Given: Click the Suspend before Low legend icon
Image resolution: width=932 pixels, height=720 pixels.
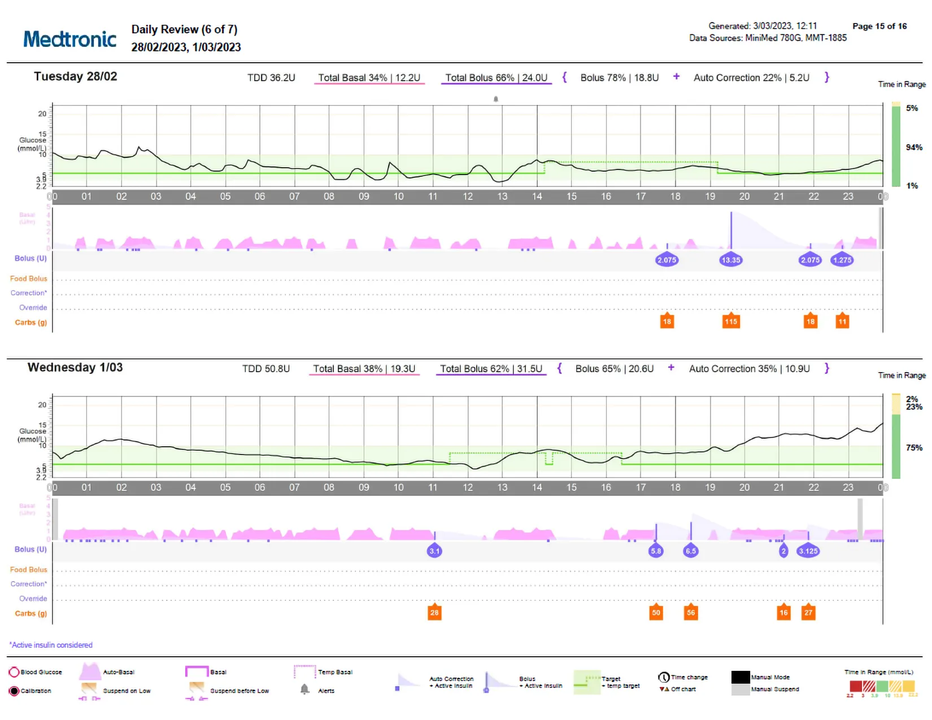Looking at the screenshot, I should coord(197,687).
